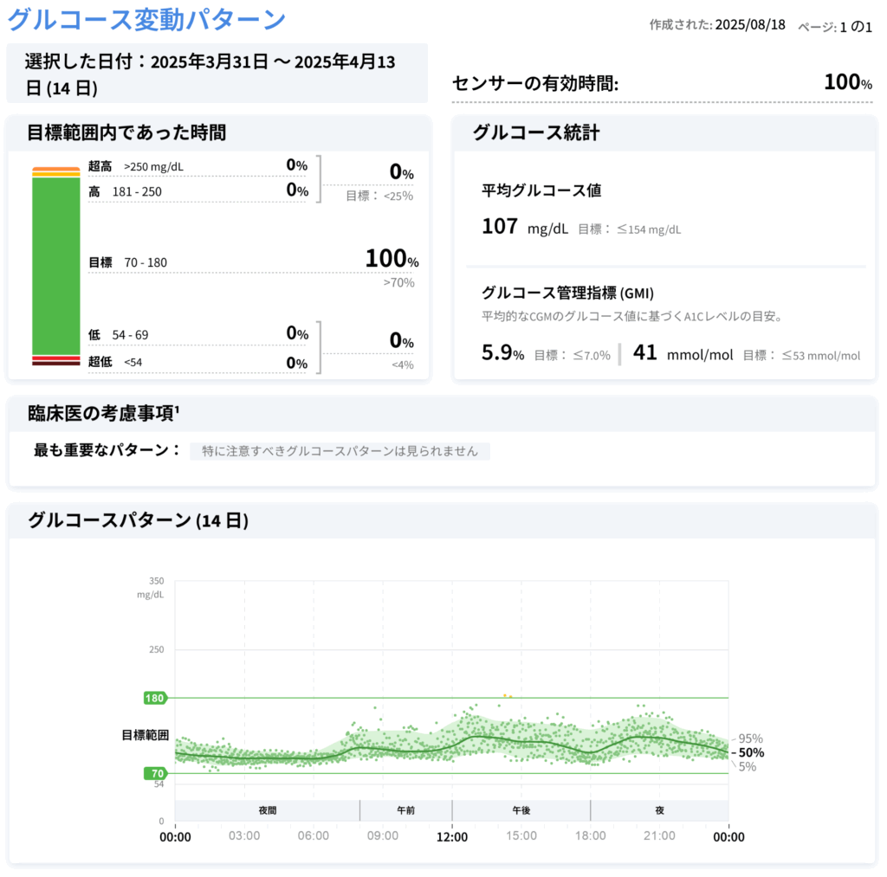The image size is (887, 877).
Task: Click the dark red very-low segment of range bar
Action: click(56, 364)
